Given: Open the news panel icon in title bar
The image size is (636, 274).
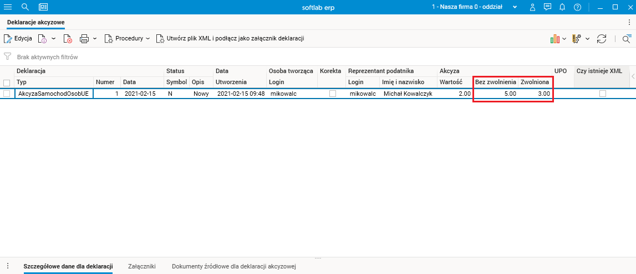Looking at the screenshot, I should 43,7.
